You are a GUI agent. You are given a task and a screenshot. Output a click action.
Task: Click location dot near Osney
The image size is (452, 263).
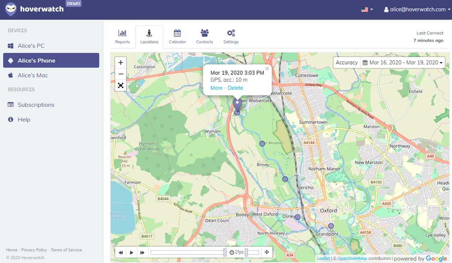click(x=298, y=217)
